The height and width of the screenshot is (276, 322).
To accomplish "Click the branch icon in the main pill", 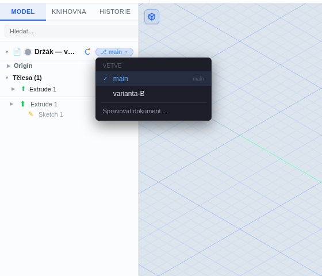I will [x=103, y=52].
